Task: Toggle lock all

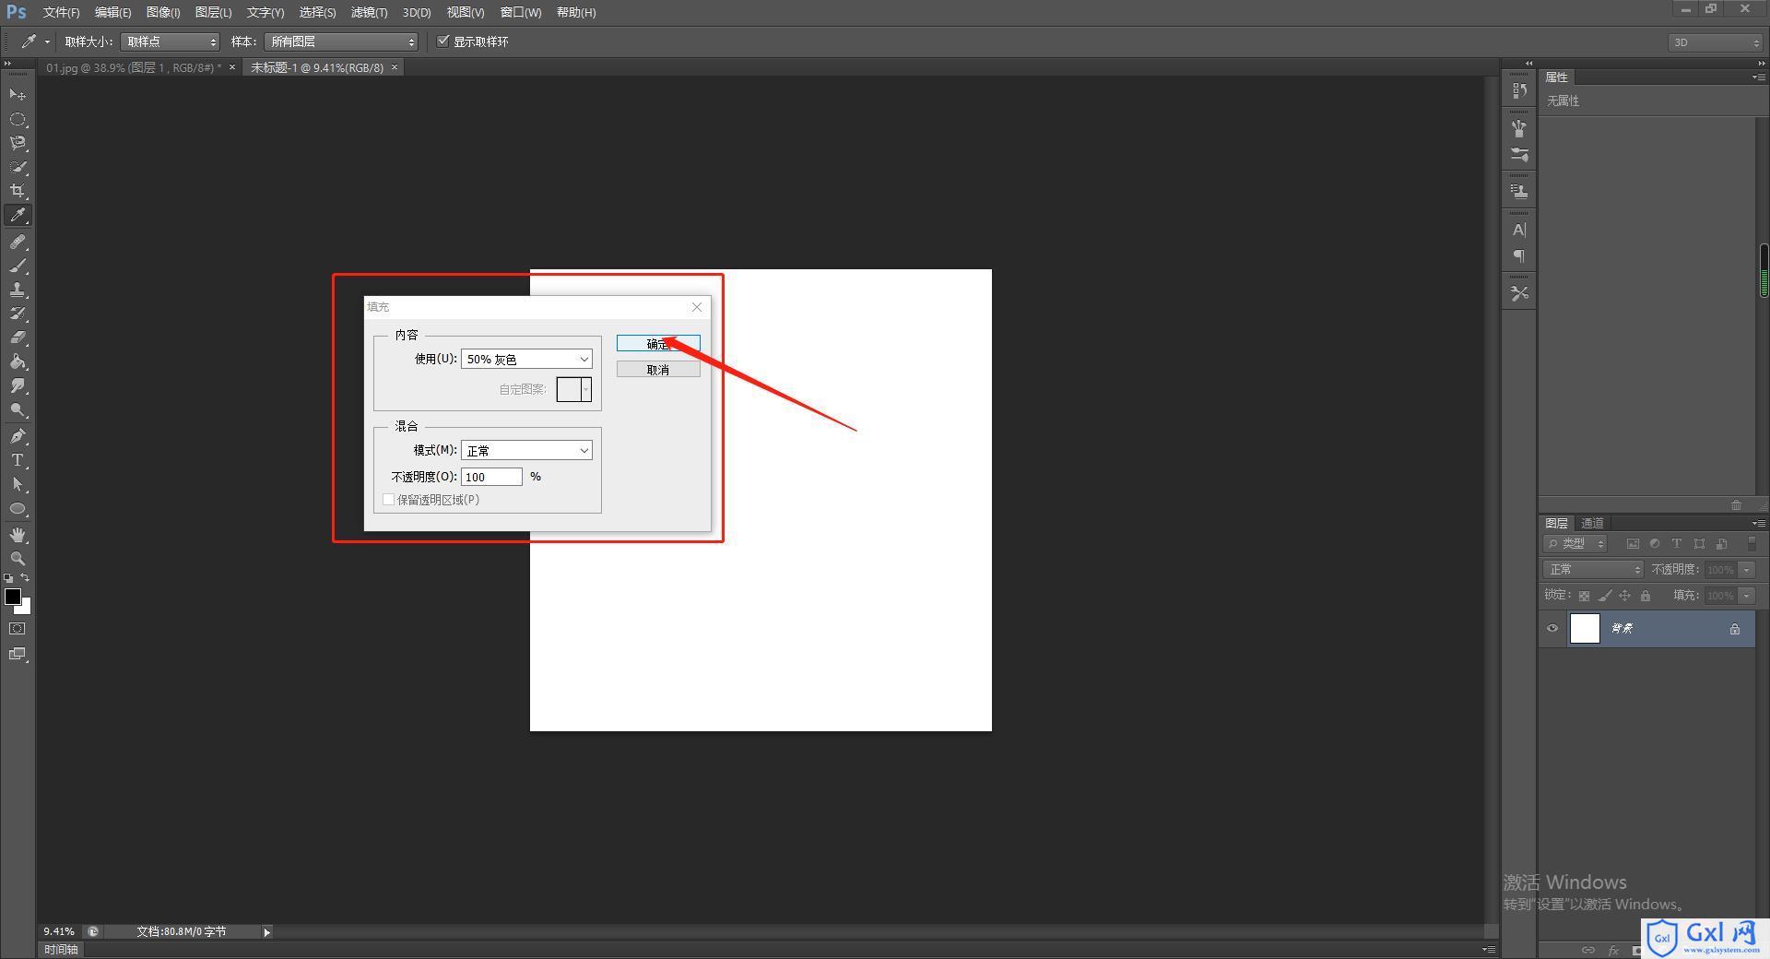Action: [x=1646, y=597]
